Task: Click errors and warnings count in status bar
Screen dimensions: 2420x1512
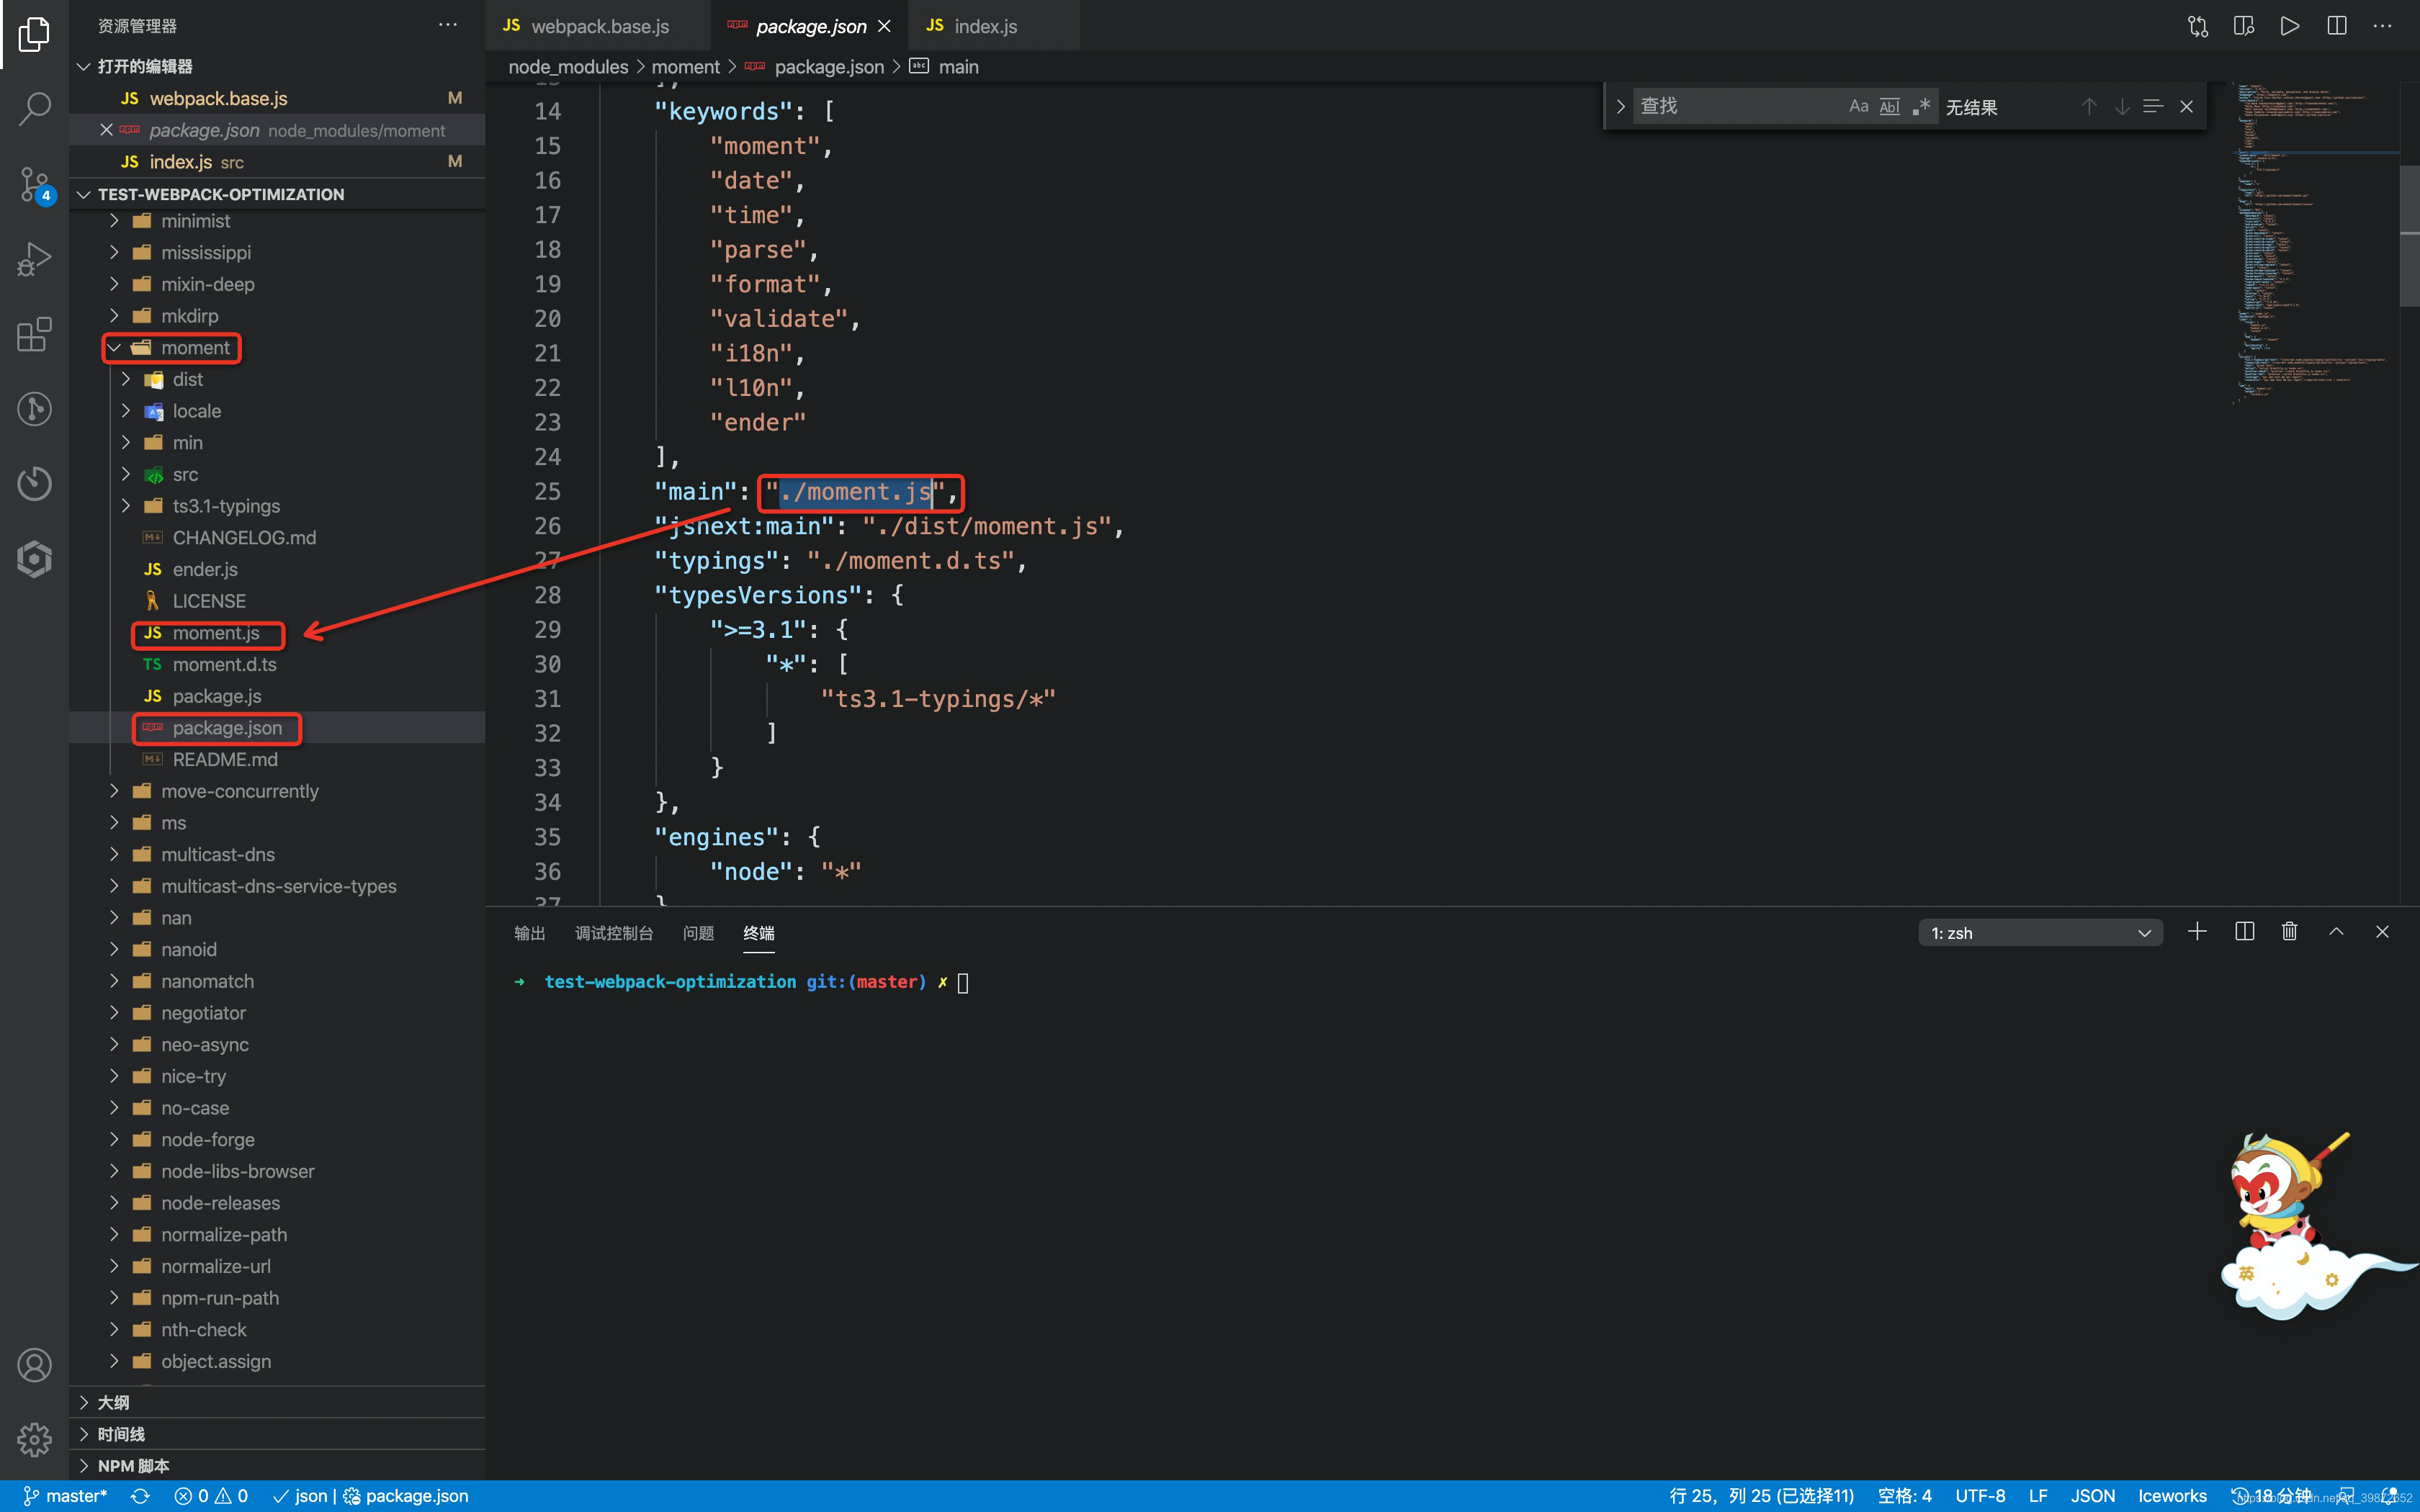Action: (x=211, y=1496)
